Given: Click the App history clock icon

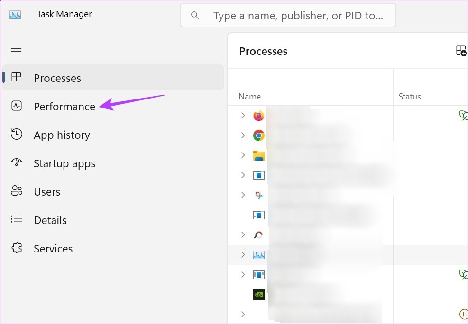Looking at the screenshot, I should 17,135.
